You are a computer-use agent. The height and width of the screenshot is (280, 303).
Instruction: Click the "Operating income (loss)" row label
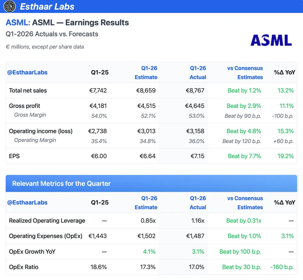(x=41, y=131)
